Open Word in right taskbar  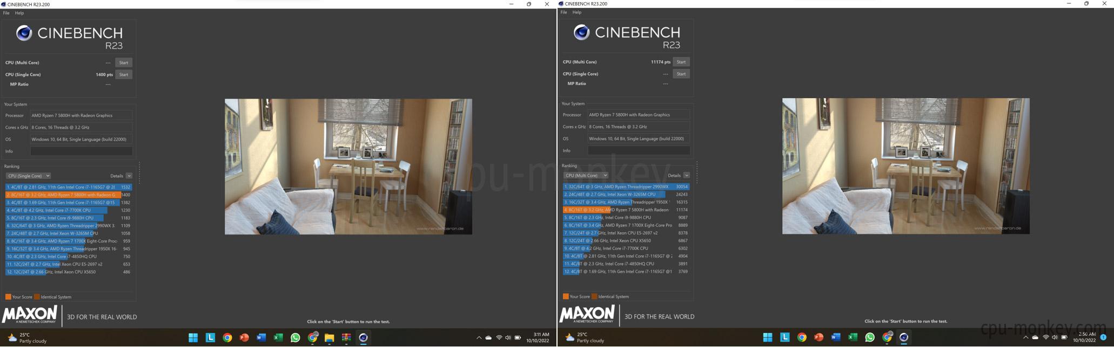tap(836, 337)
